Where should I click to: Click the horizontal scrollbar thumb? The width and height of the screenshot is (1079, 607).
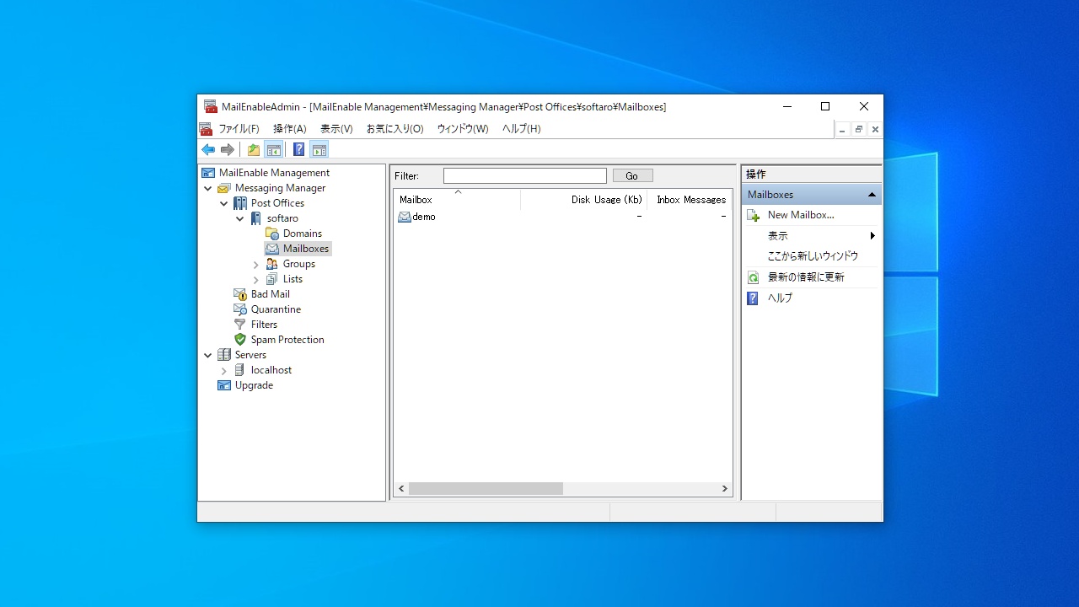click(x=486, y=489)
